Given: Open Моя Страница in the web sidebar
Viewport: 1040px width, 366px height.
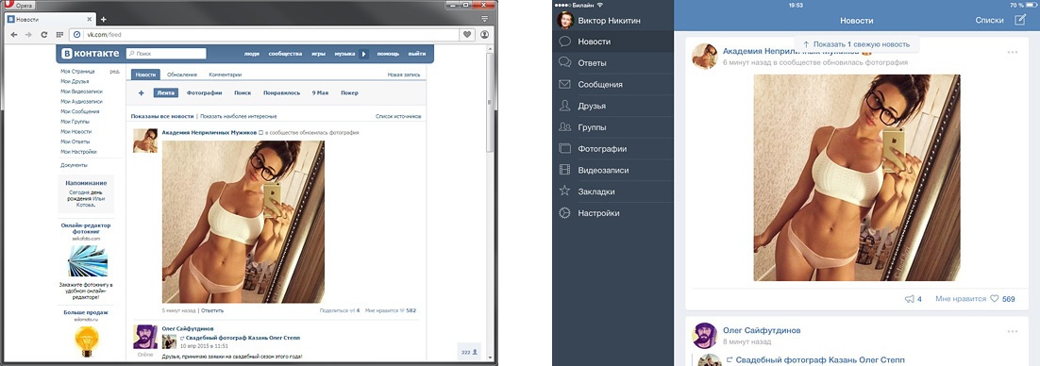Looking at the screenshot, I should tap(77, 72).
